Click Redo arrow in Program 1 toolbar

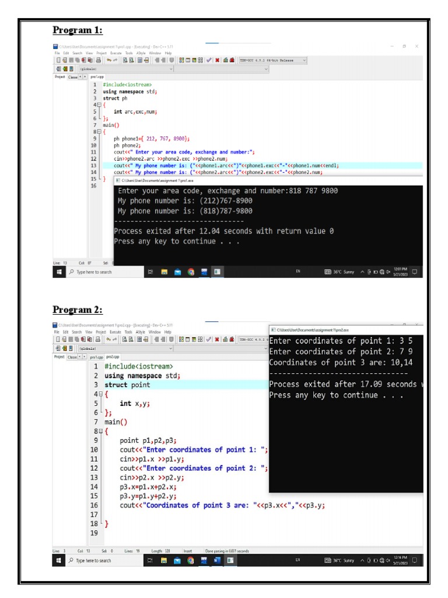[x=115, y=60]
